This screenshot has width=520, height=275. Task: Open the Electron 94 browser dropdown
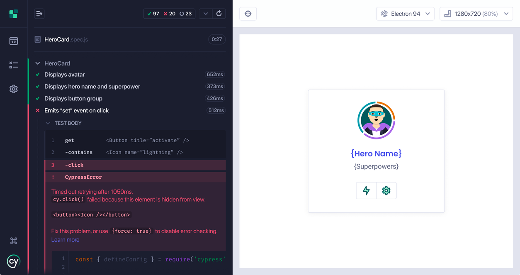(405, 13)
